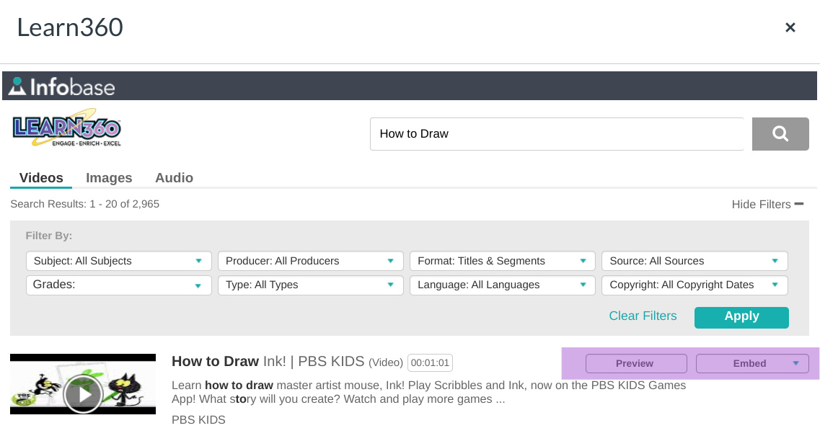Screen dimensions: 820x441
Task: Click the Clear Filters link
Action: [643, 316]
